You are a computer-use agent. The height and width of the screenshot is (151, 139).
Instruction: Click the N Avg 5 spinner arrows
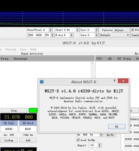71,35
